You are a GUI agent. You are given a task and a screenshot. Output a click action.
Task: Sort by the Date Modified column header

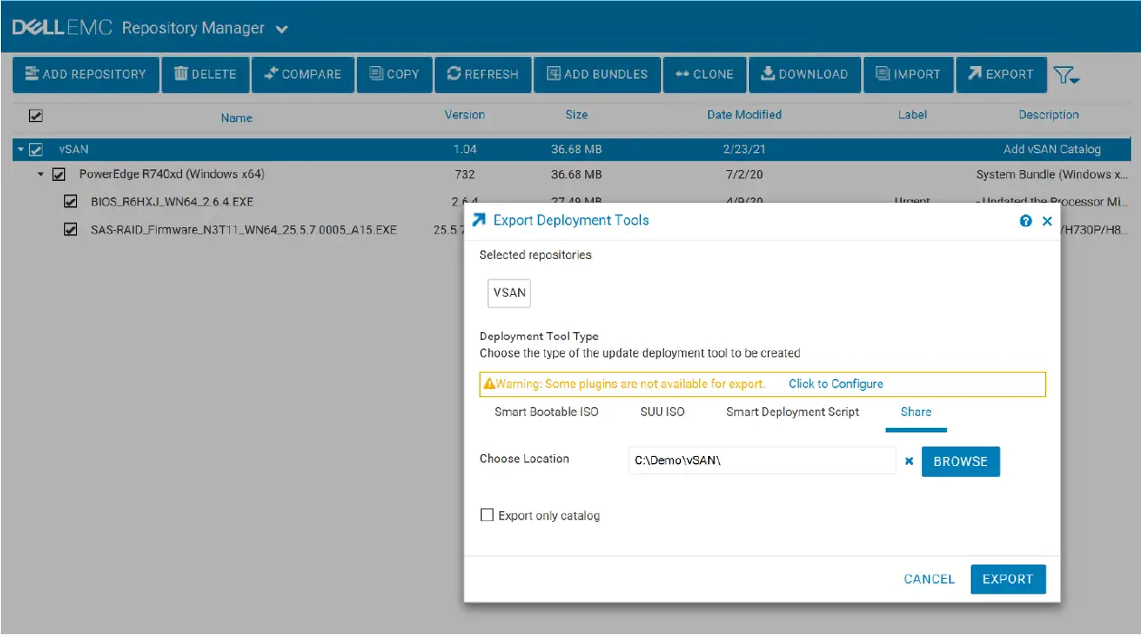tap(744, 115)
